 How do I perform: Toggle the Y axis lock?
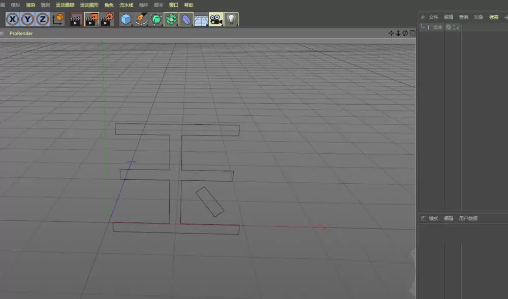click(x=26, y=19)
